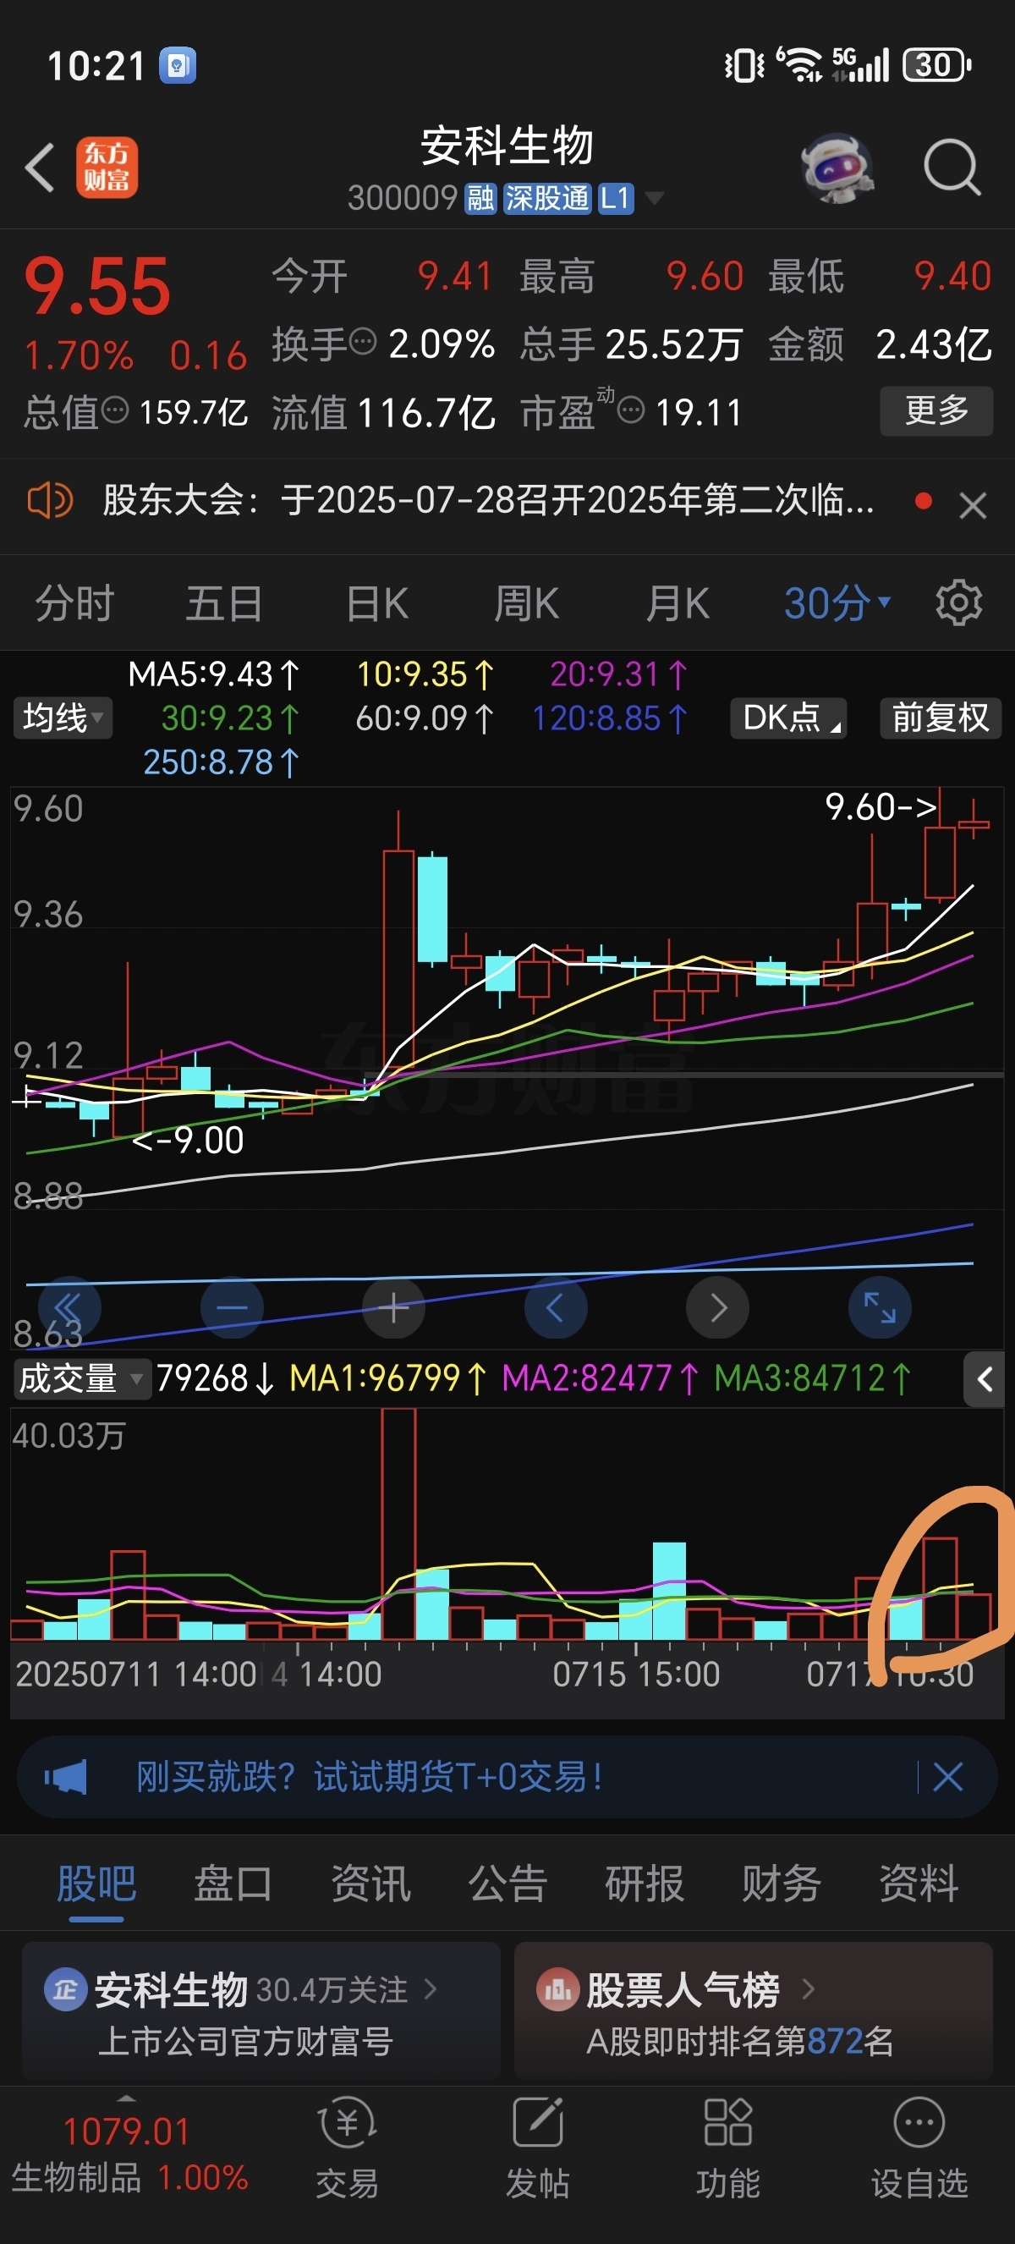Close the futures promo banner
Viewport: 1015px width, 2244px height.
[947, 1777]
